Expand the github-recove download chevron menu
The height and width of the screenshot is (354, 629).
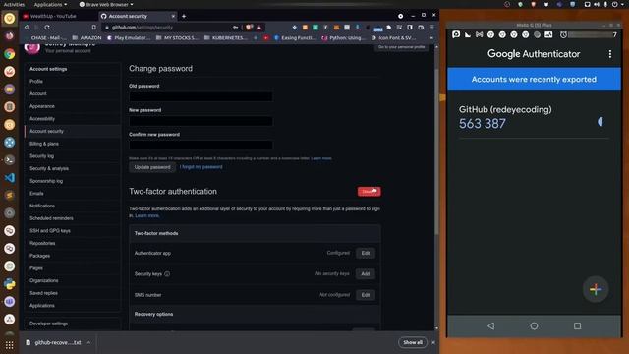tap(88, 343)
